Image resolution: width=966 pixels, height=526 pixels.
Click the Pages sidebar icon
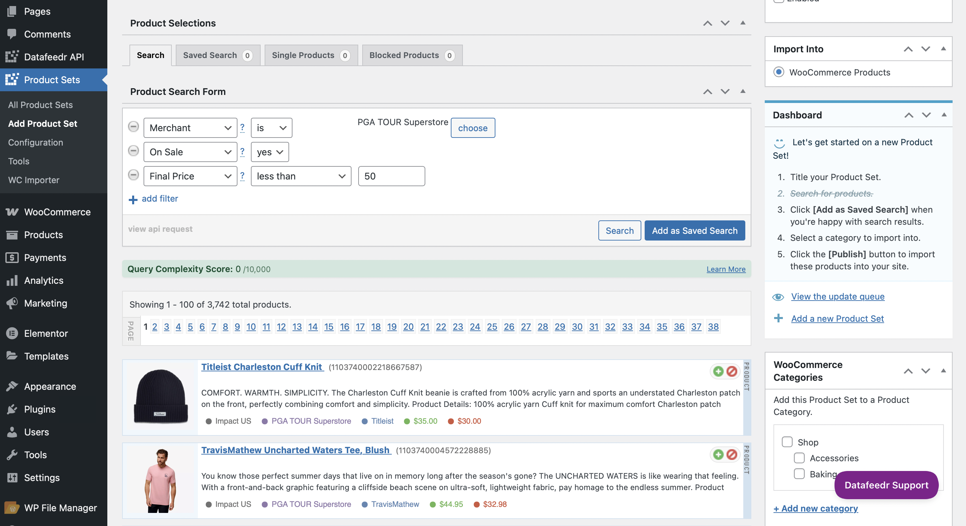[12, 11]
